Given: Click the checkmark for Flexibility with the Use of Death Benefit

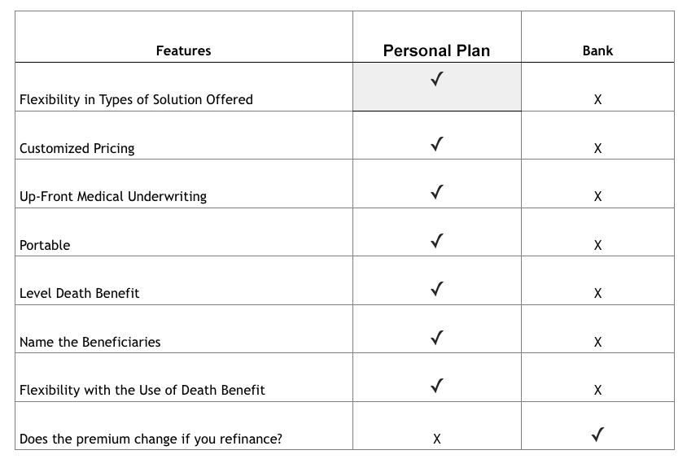Looking at the screenshot, I should [x=437, y=386].
